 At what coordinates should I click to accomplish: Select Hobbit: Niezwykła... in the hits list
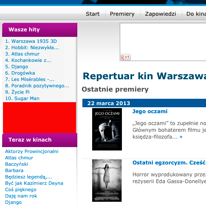pos(32,47)
